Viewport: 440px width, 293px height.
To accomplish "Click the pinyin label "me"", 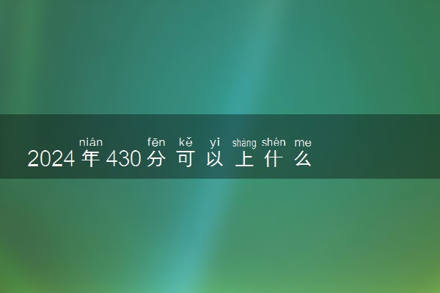I will [303, 144].
